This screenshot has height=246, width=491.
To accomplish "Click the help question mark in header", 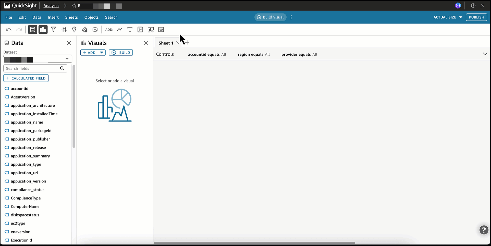I will pos(473,6).
